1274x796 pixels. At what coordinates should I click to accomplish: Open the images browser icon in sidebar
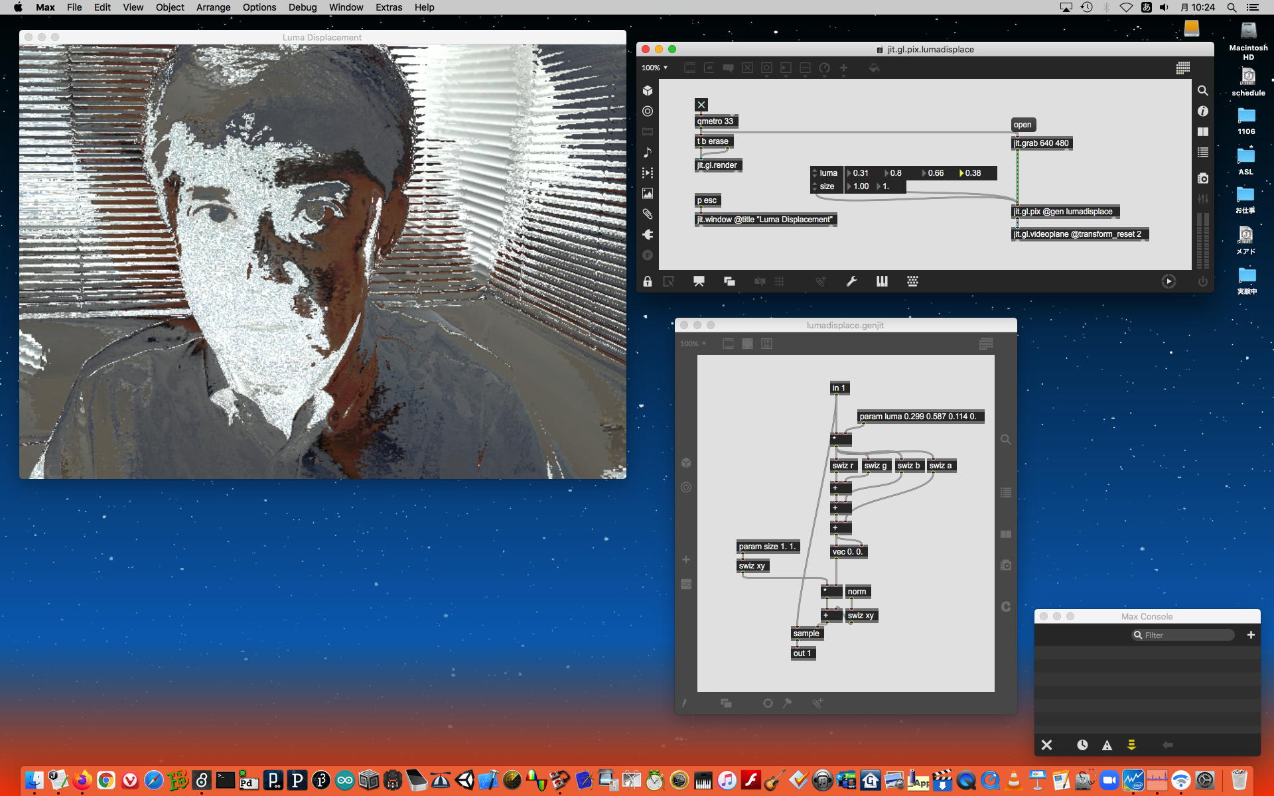tap(648, 194)
